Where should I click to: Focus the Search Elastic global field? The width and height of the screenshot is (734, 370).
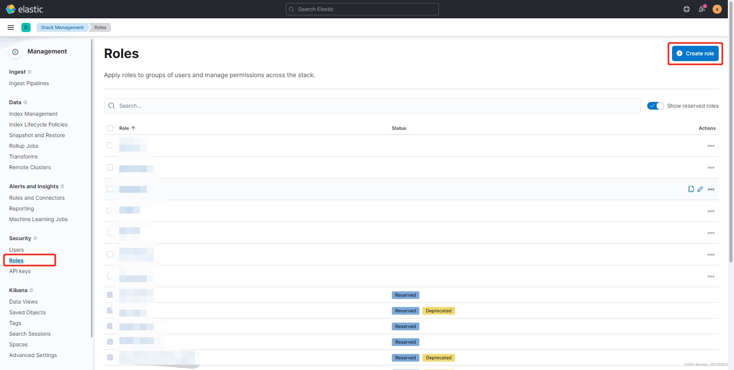(362, 9)
